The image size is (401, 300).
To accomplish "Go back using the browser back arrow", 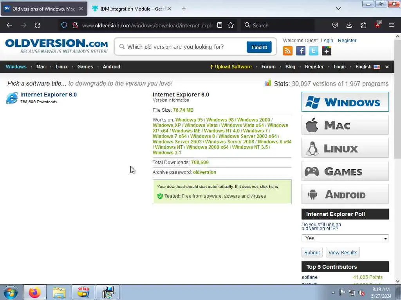I will point(9,25).
